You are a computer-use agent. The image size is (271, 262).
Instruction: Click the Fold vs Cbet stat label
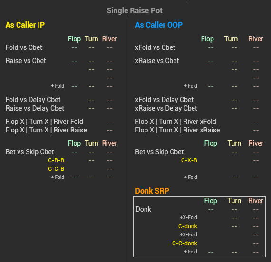click(x=24, y=47)
